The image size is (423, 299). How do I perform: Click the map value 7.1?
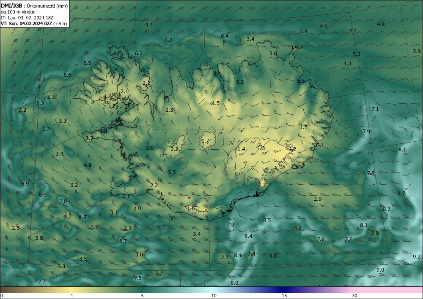pyautogui.click(x=375, y=109)
